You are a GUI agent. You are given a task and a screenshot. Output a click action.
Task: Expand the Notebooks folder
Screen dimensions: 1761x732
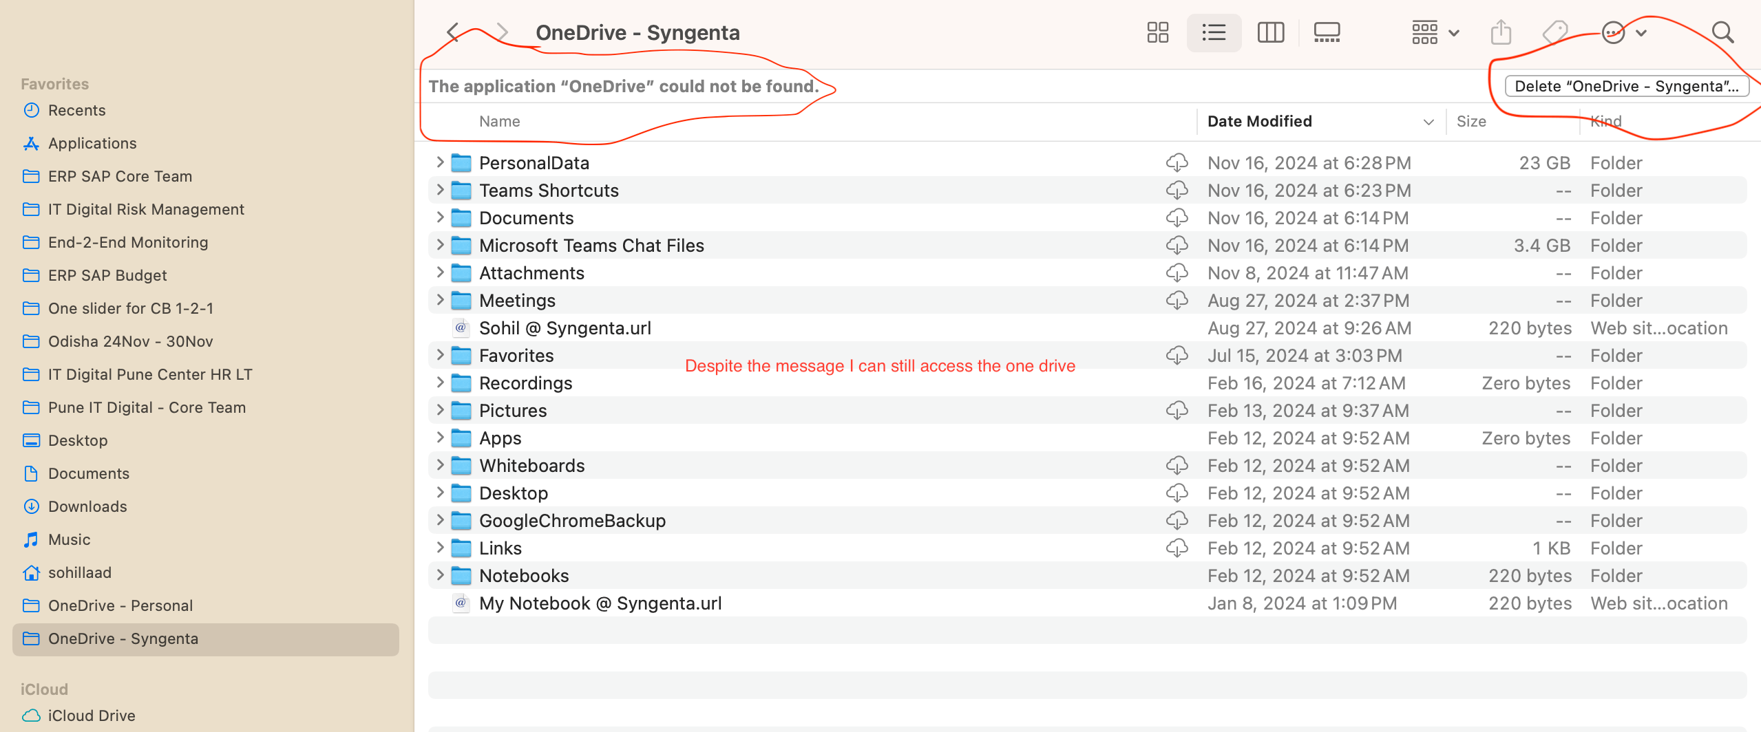(440, 575)
